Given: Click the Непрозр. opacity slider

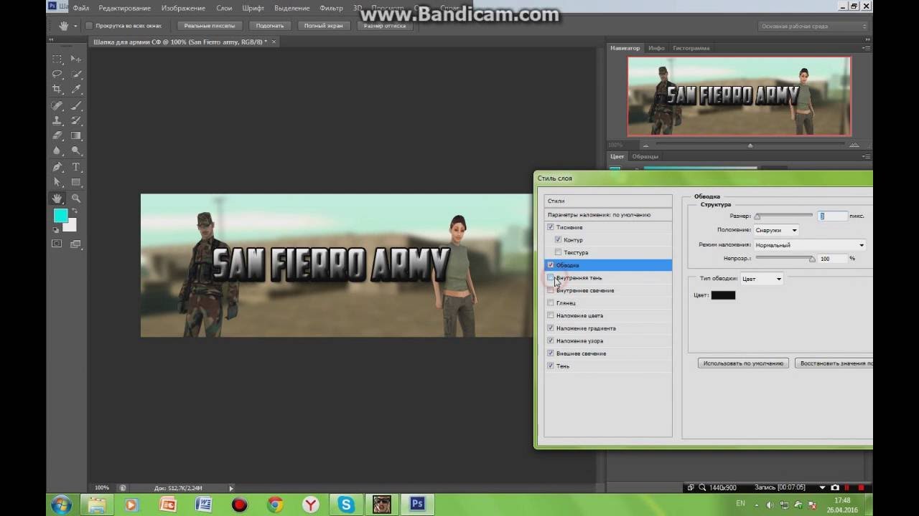Looking at the screenshot, I should click(x=785, y=259).
